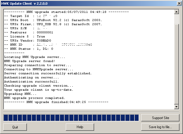
Task: Click the upgrade progress bar
Action: point(71,118)
